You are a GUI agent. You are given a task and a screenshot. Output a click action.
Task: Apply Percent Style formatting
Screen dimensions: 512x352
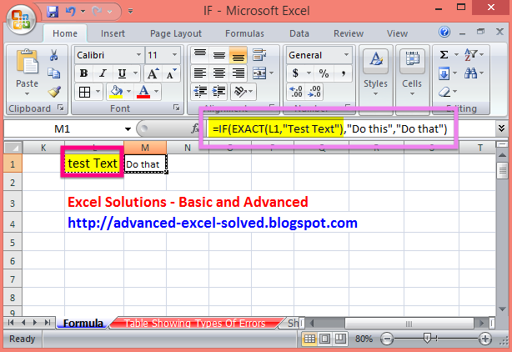[324, 73]
